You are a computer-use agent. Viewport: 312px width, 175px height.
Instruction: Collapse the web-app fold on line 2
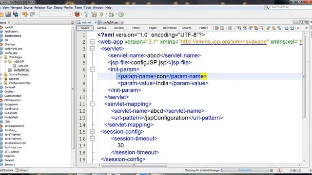(x=92, y=42)
